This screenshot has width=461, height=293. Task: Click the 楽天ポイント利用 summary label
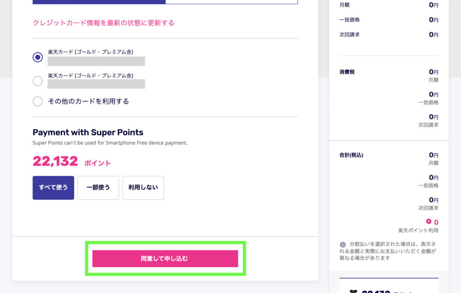click(418, 230)
